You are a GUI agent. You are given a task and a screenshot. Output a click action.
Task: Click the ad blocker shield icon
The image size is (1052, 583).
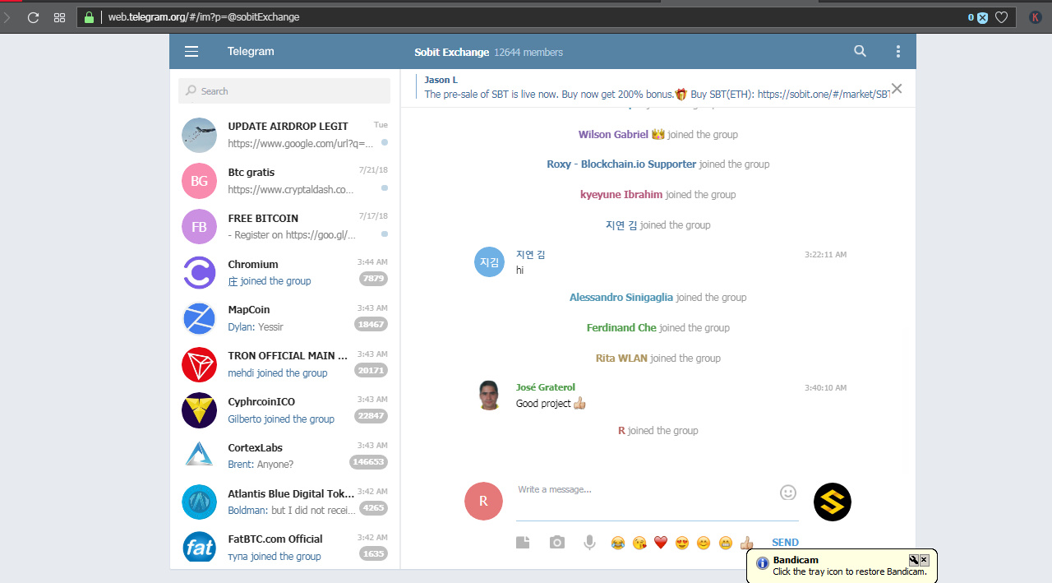[981, 17]
